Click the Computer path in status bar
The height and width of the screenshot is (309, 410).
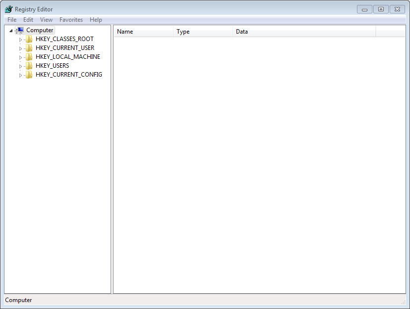[x=18, y=300]
